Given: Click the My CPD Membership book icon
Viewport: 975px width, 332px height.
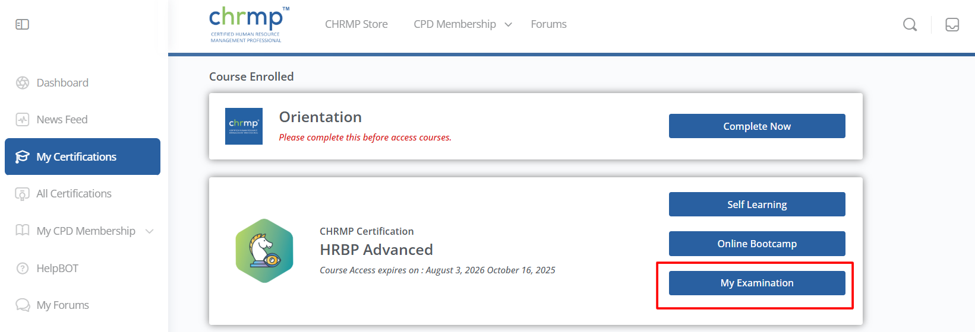Looking at the screenshot, I should (x=23, y=231).
